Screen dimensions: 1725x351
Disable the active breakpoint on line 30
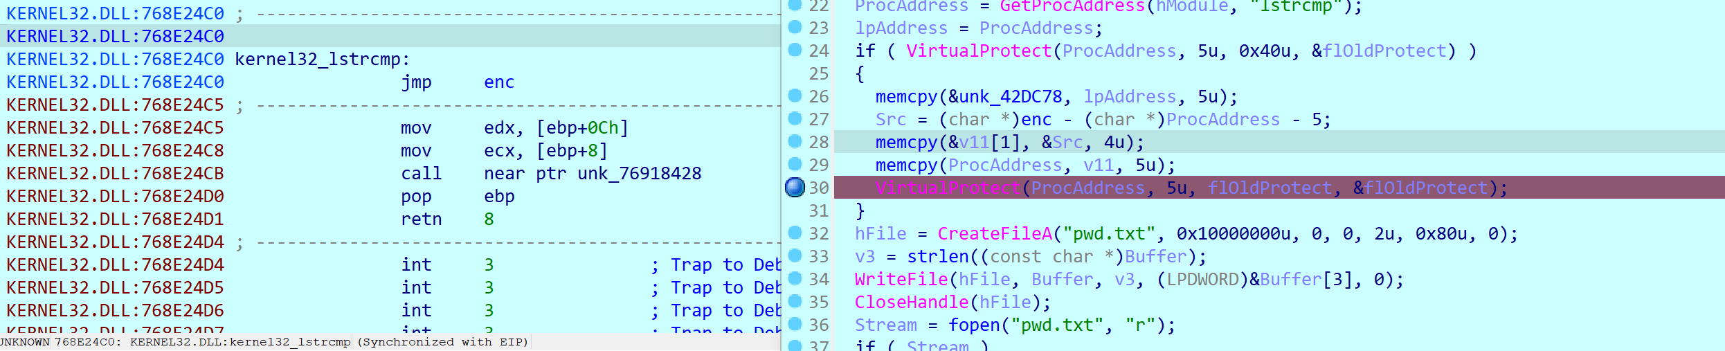coord(795,187)
